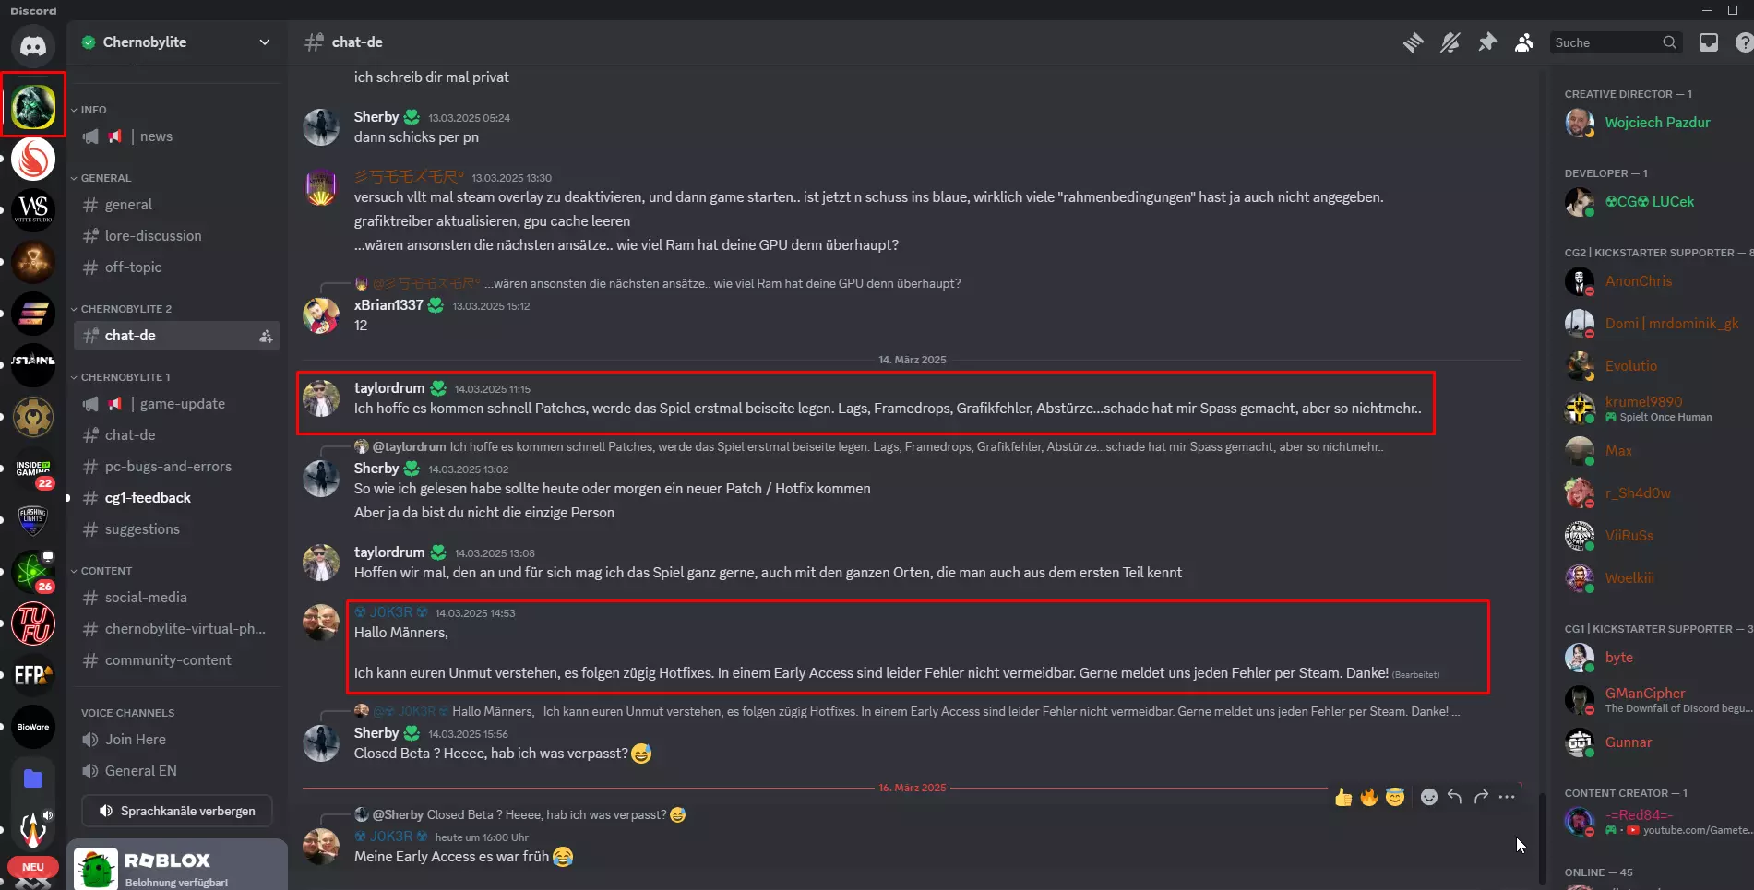This screenshot has width=1754, height=890.
Task: Toggle channel notification mute bell
Action: tap(1450, 42)
